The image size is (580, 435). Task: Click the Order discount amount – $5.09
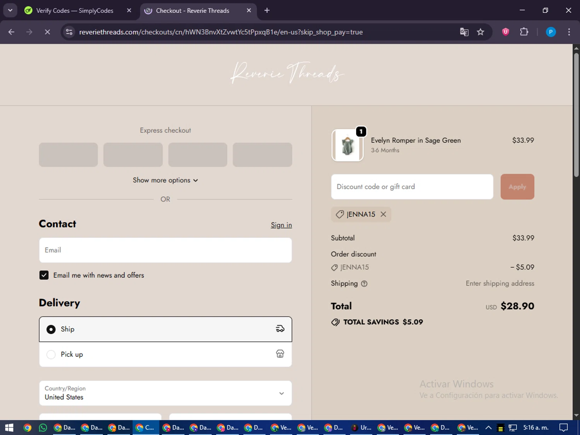[522, 267]
